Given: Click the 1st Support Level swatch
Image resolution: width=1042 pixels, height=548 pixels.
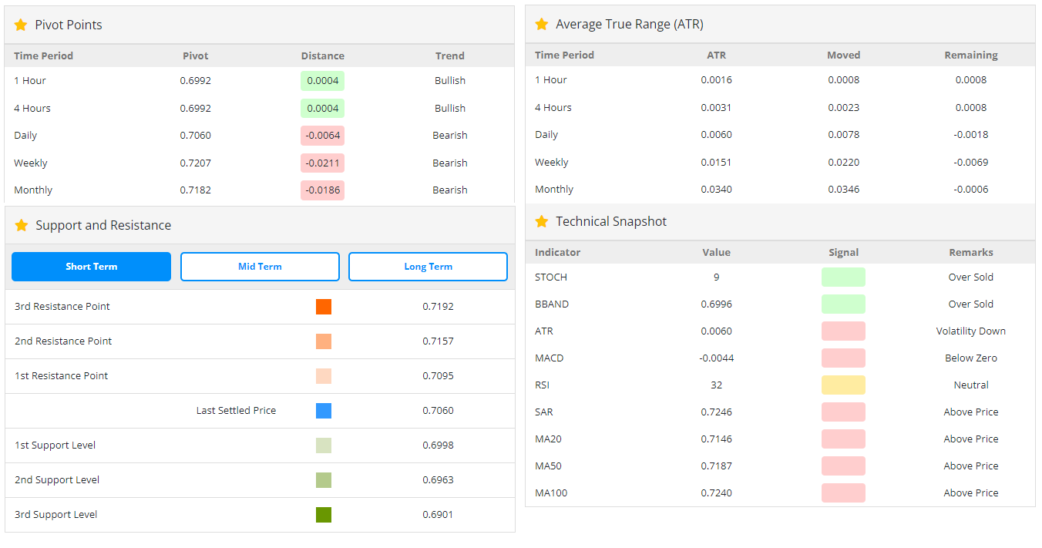Looking at the screenshot, I should click(x=324, y=445).
